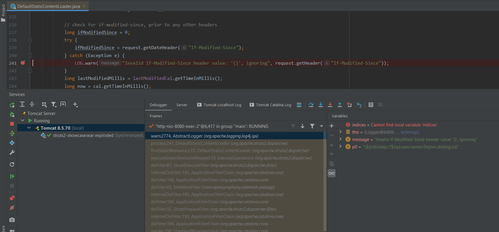Click Step Over icon
Image resolution: width=499 pixels, height=232 pixels.
[x=311, y=105]
